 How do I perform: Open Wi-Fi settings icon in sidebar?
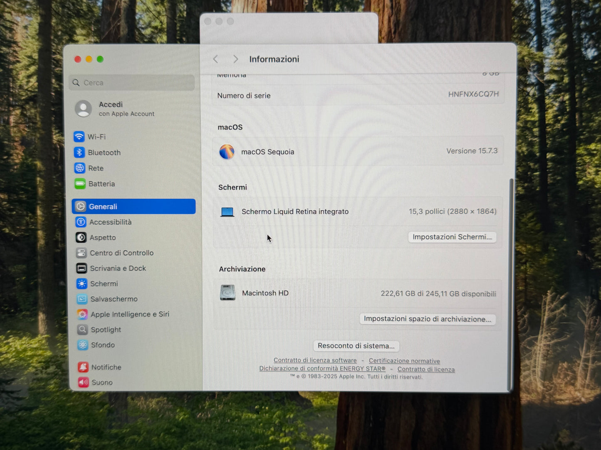coord(79,137)
